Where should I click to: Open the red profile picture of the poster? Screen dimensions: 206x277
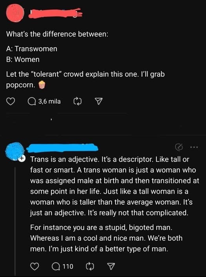tap(15, 13)
